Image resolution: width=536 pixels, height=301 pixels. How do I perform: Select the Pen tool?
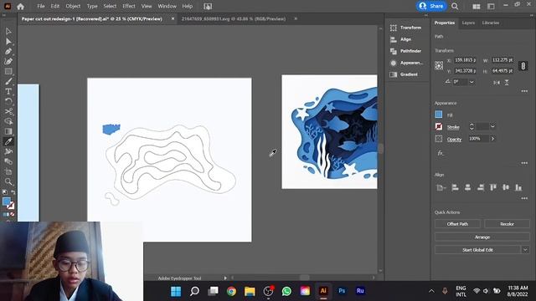click(8, 52)
